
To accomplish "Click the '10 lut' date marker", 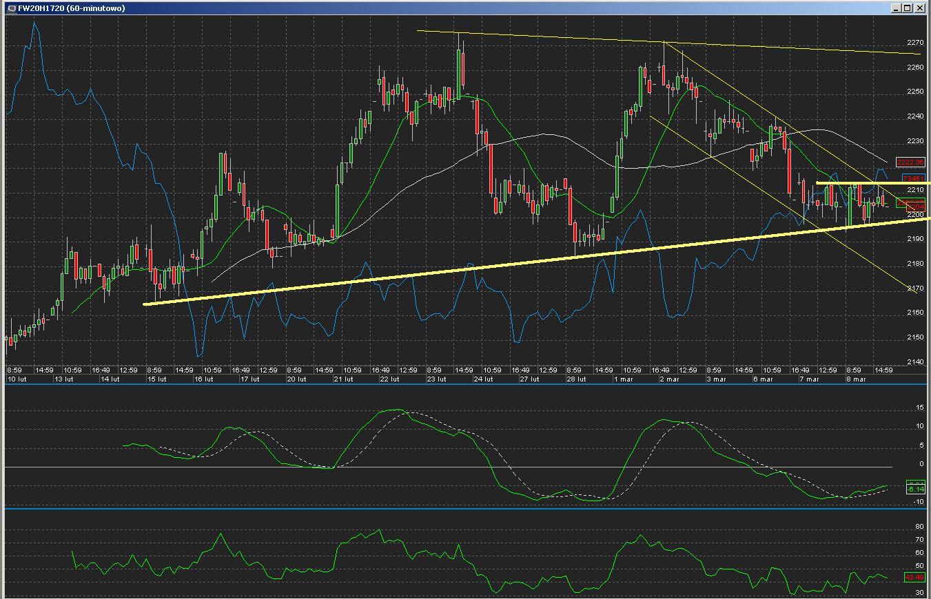I will [x=17, y=379].
